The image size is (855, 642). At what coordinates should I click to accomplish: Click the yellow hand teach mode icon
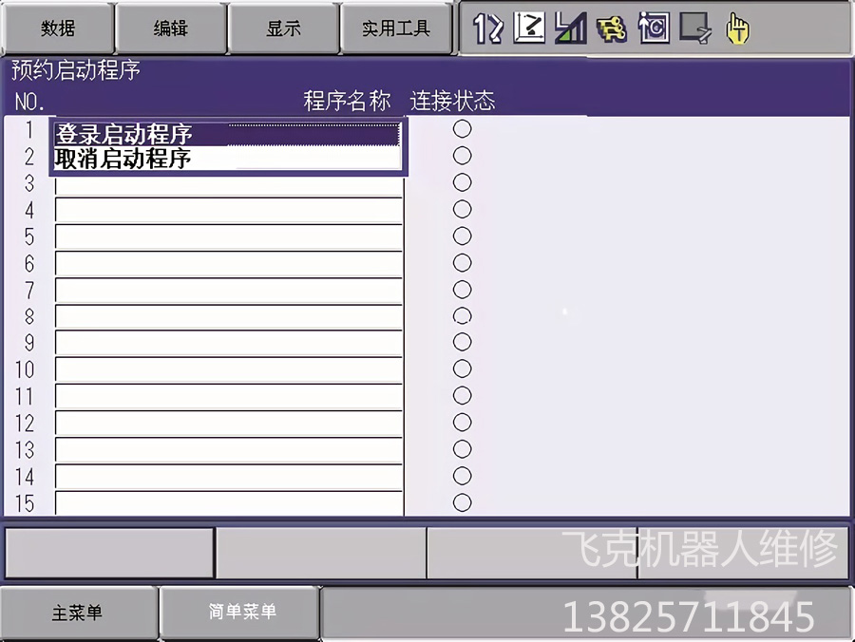[737, 28]
